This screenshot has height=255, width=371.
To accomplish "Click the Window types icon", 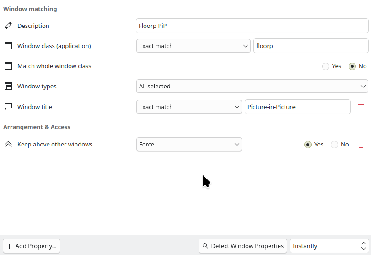I will click(8, 86).
